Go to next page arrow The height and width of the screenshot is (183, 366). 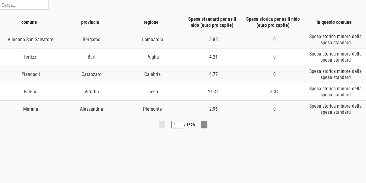204,125
